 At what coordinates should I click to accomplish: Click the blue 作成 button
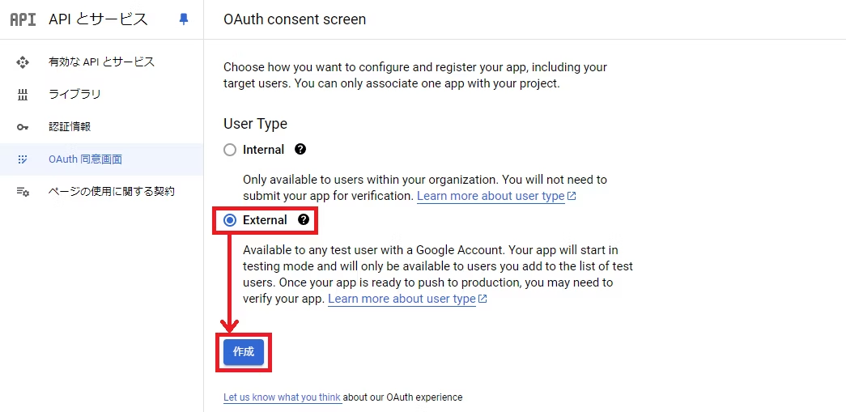pos(244,352)
